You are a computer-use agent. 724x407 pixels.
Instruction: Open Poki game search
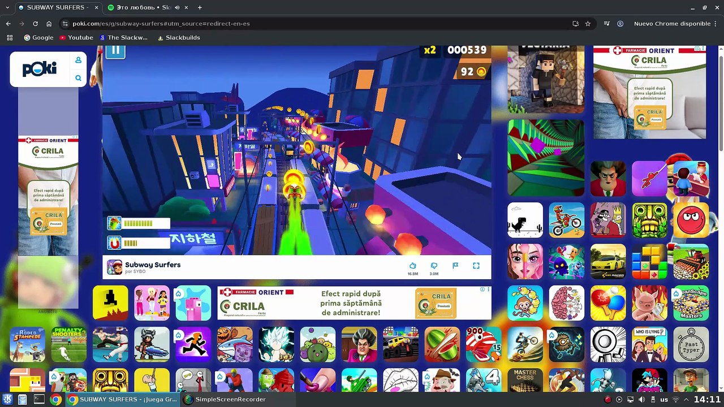pos(79,78)
